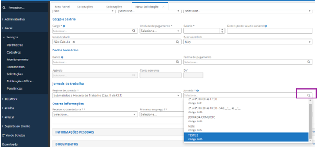This screenshot has height=147, width=318.
Task: Open Insalubridade lookup magnifier
Action: tap(177, 42)
